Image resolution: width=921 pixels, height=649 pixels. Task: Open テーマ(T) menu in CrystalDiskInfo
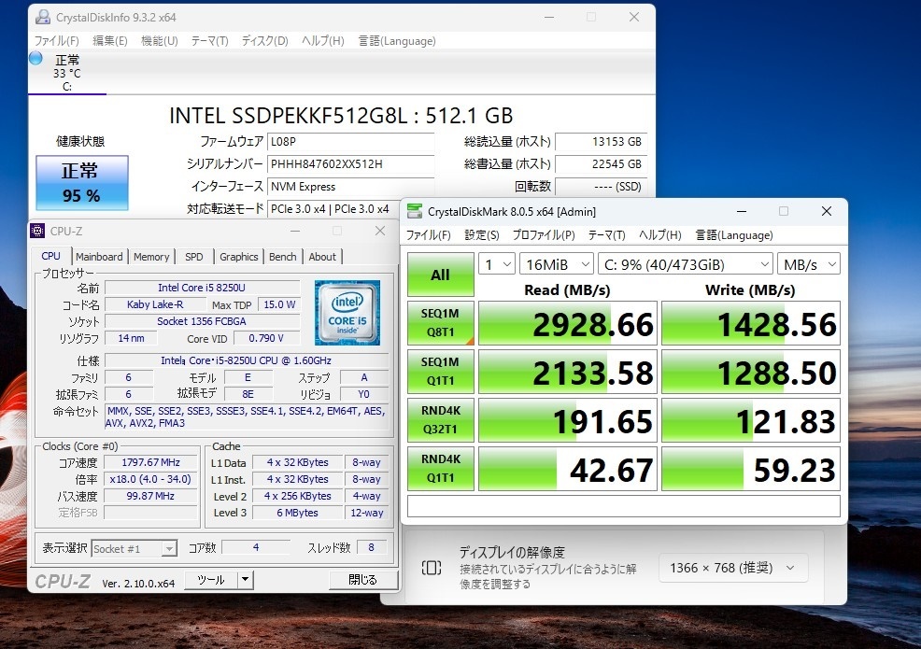(209, 40)
